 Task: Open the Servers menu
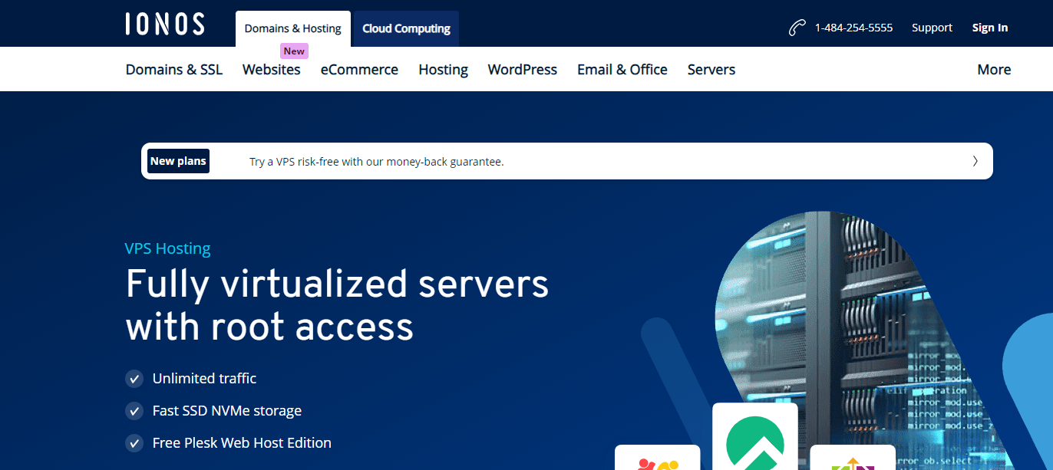coord(711,69)
